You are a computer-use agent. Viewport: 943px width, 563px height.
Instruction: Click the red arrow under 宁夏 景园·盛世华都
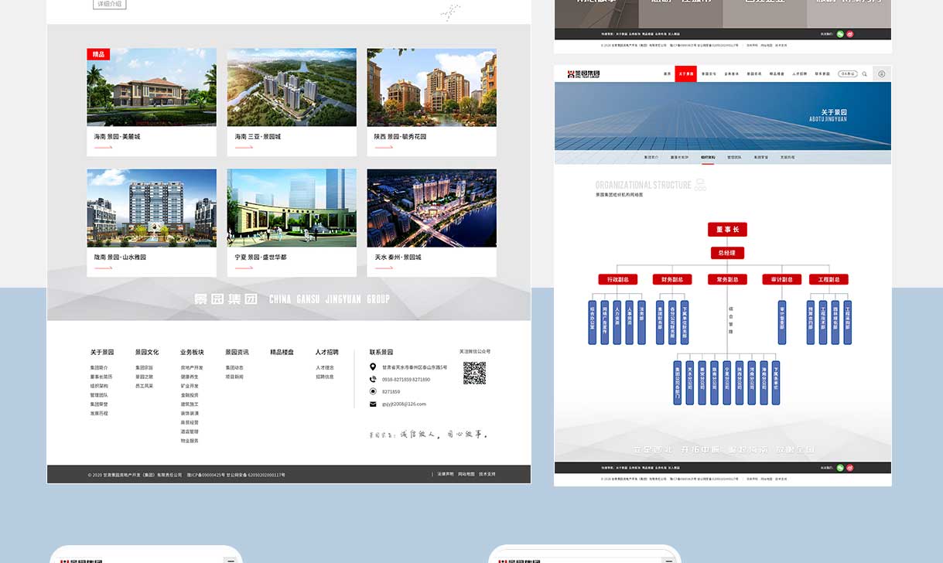click(x=244, y=268)
